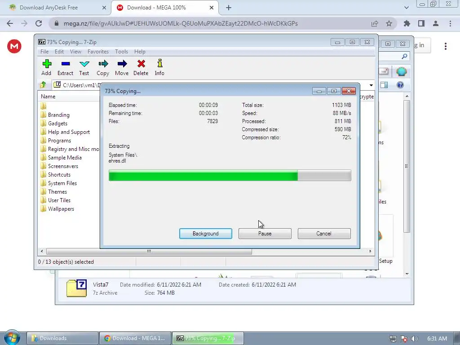Click the Move toolbar icon
The image size is (460, 345).
[x=122, y=67]
